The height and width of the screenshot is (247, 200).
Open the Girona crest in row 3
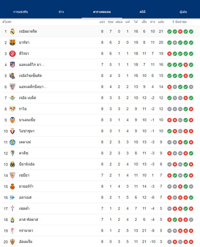point(12,54)
